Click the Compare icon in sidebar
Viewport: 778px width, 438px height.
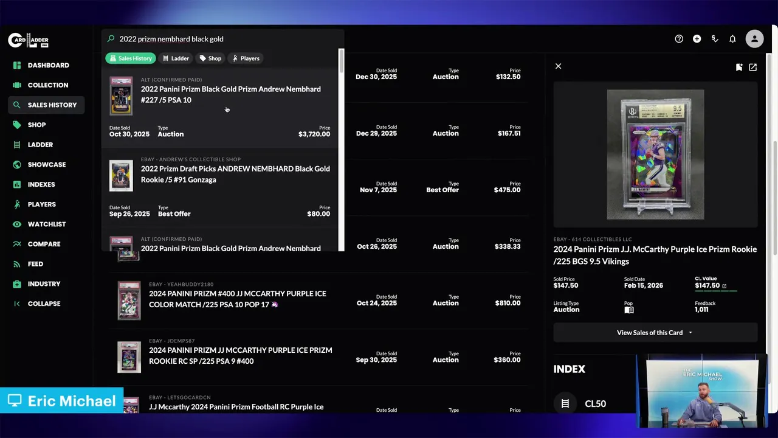point(17,244)
